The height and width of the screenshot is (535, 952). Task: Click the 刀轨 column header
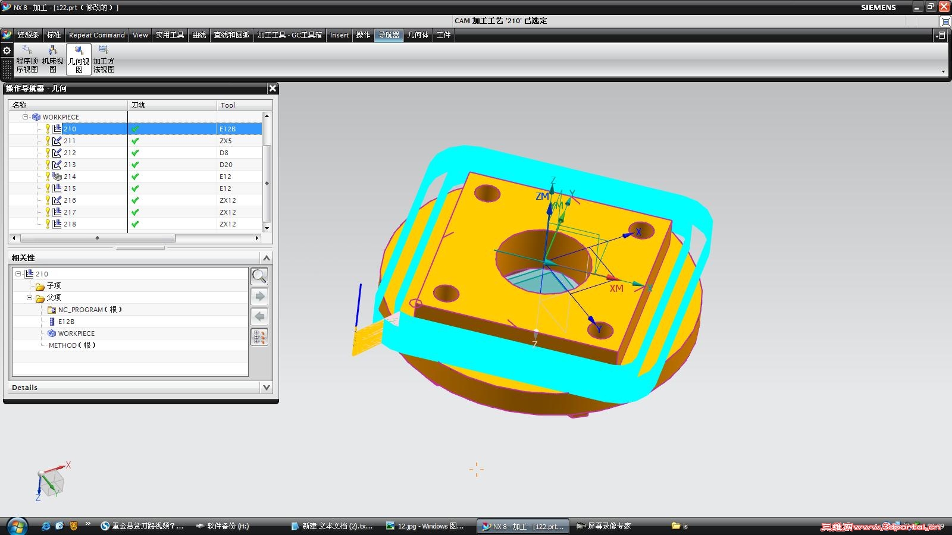(173, 105)
